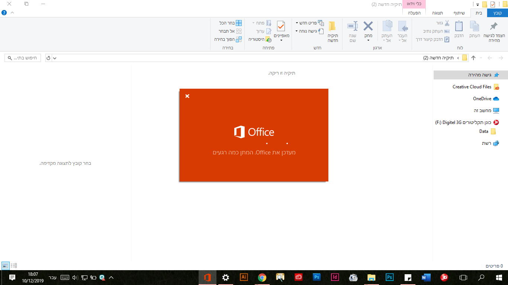The height and width of the screenshot is (285, 508).
Task: Select Quick access (גישה מהירה) in the navigation pane
Action: (470, 75)
